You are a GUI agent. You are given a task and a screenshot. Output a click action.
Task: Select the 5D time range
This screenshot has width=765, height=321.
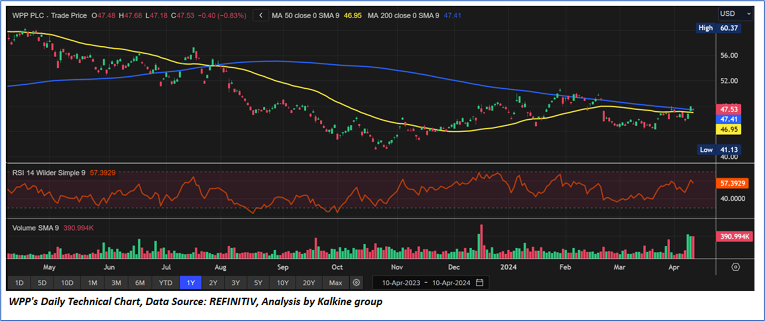pyautogui.click(x=42, y=283)
